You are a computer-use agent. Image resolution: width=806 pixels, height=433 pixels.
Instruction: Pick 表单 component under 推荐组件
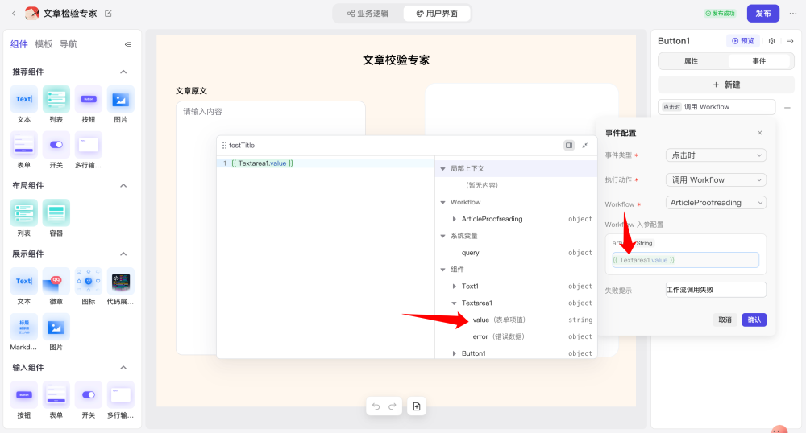[23, 150]
